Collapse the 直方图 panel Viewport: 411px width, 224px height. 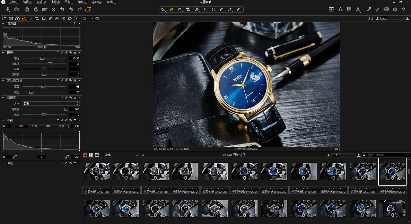pos(3,23)
